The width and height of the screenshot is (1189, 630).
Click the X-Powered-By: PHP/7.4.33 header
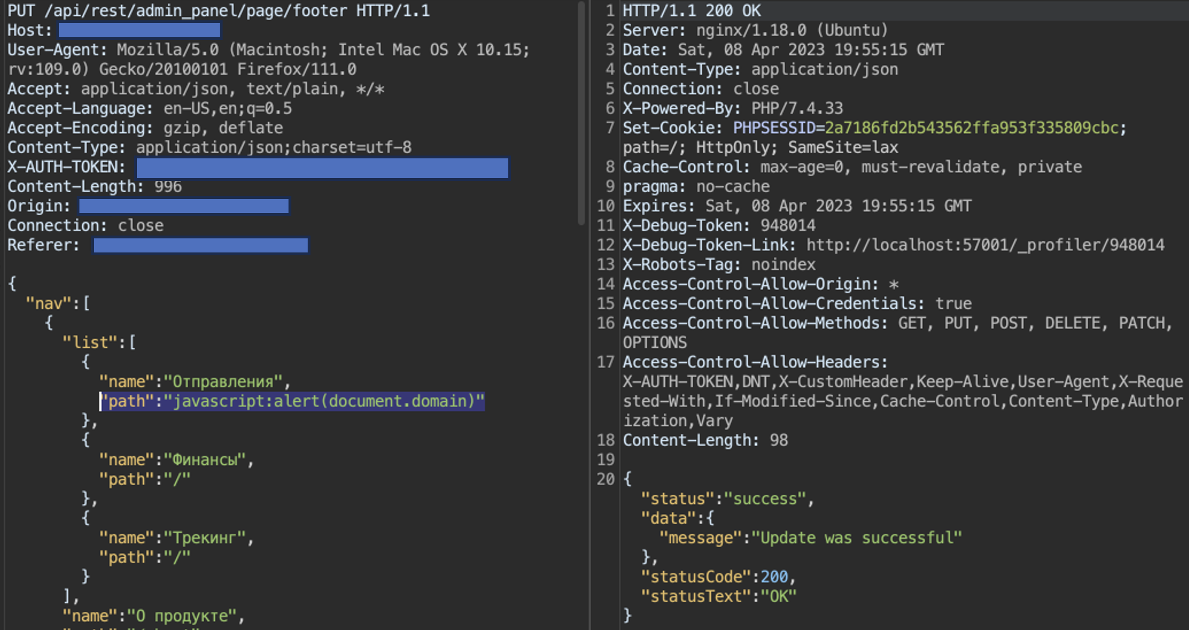pos(733,108)
